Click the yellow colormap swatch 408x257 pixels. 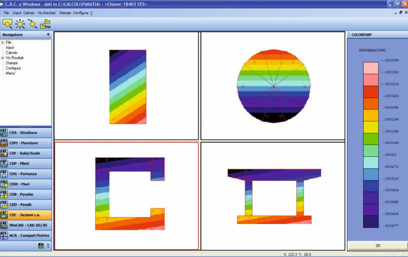tap(371, 127)
